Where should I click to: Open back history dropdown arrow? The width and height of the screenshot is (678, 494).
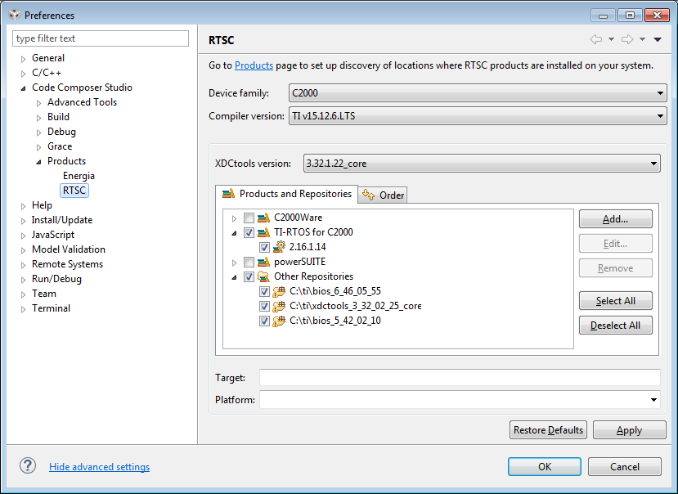click(x=611, y=39)
